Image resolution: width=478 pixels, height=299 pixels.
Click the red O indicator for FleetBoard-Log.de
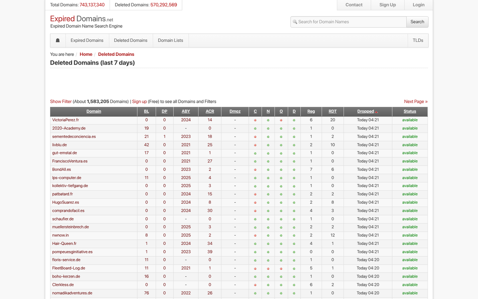coord(281,268)
